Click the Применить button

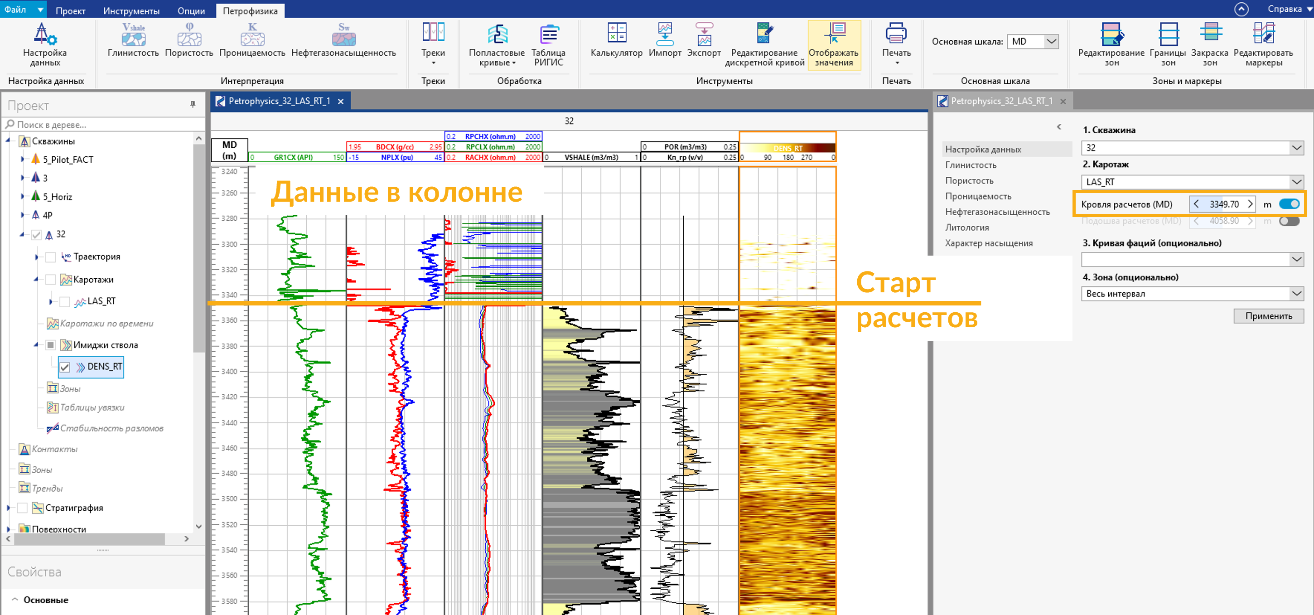[x=1268, y=316]
